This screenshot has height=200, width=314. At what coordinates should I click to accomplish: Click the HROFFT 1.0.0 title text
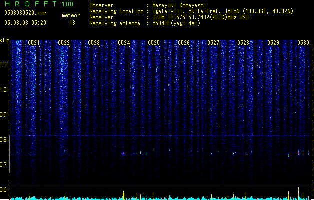(39, 4)
